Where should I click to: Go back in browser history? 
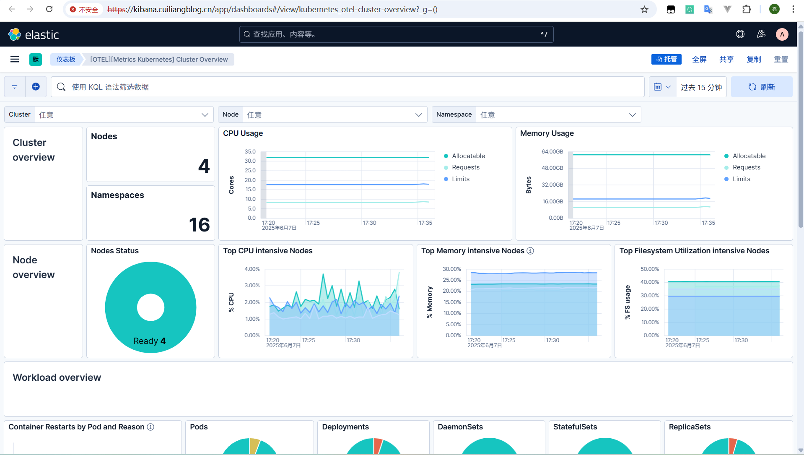pyautogui.click(x=12, y=9)
